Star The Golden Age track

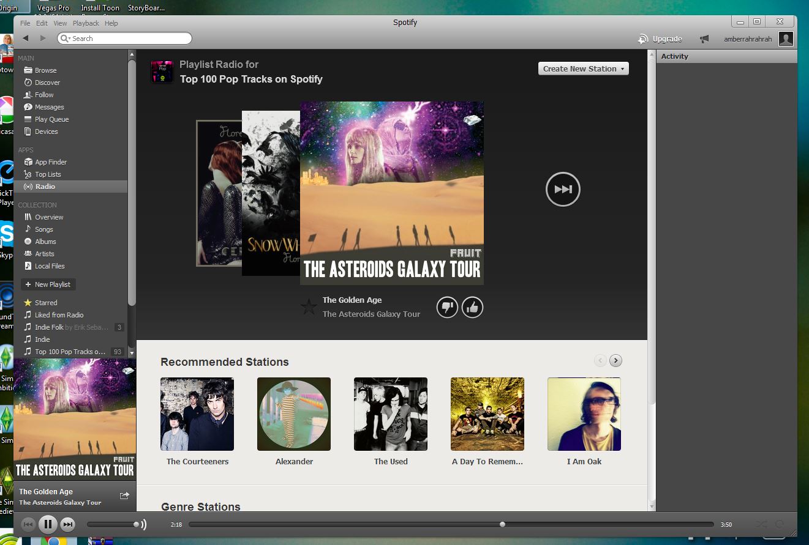pos(309,307)
